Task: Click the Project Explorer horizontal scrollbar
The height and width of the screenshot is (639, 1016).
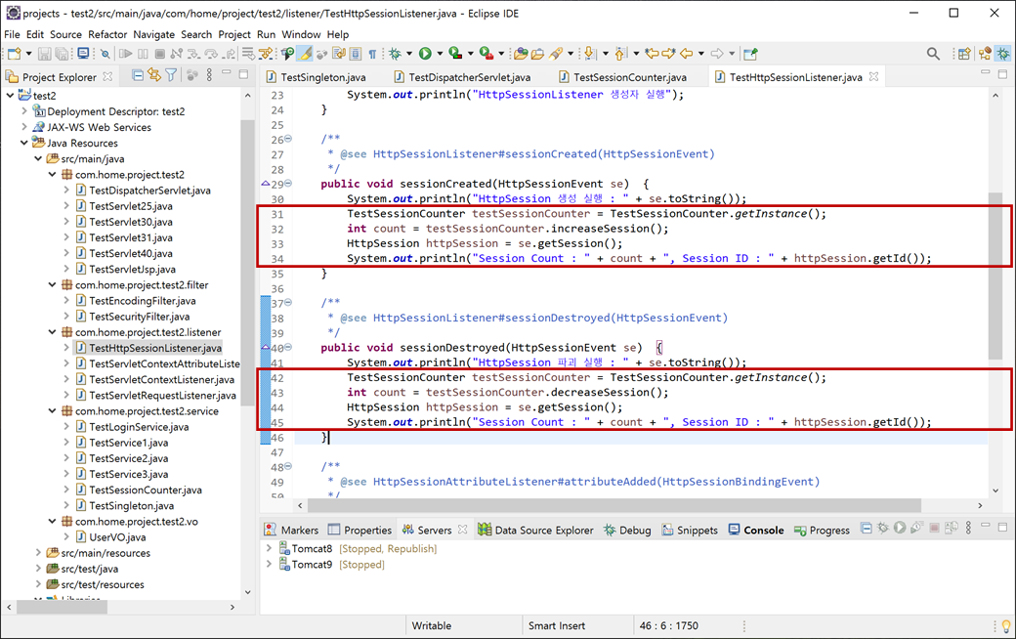Action: [x=63, y=607]
